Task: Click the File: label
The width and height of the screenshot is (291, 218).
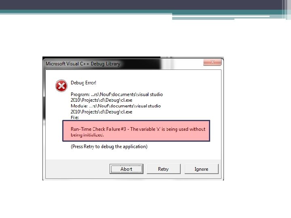Action: pos(75,117)
